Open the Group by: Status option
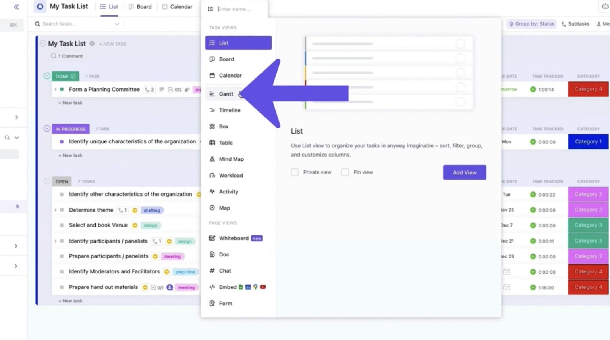 [531, 24]
